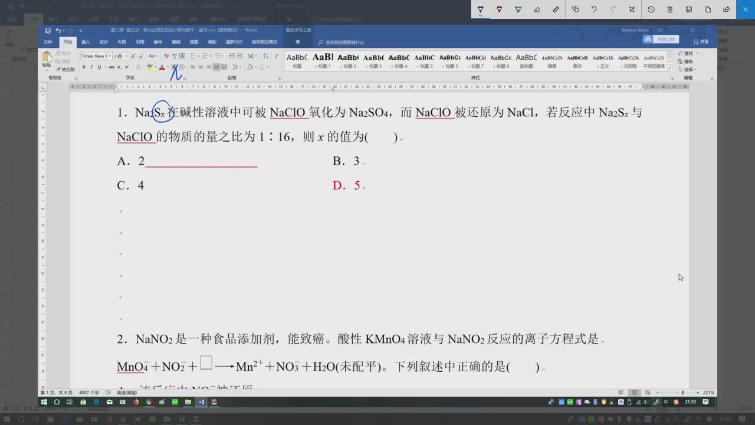Screen dimensions: 755x425
Task: Apply 正文 body style
Action: (603, 61)
